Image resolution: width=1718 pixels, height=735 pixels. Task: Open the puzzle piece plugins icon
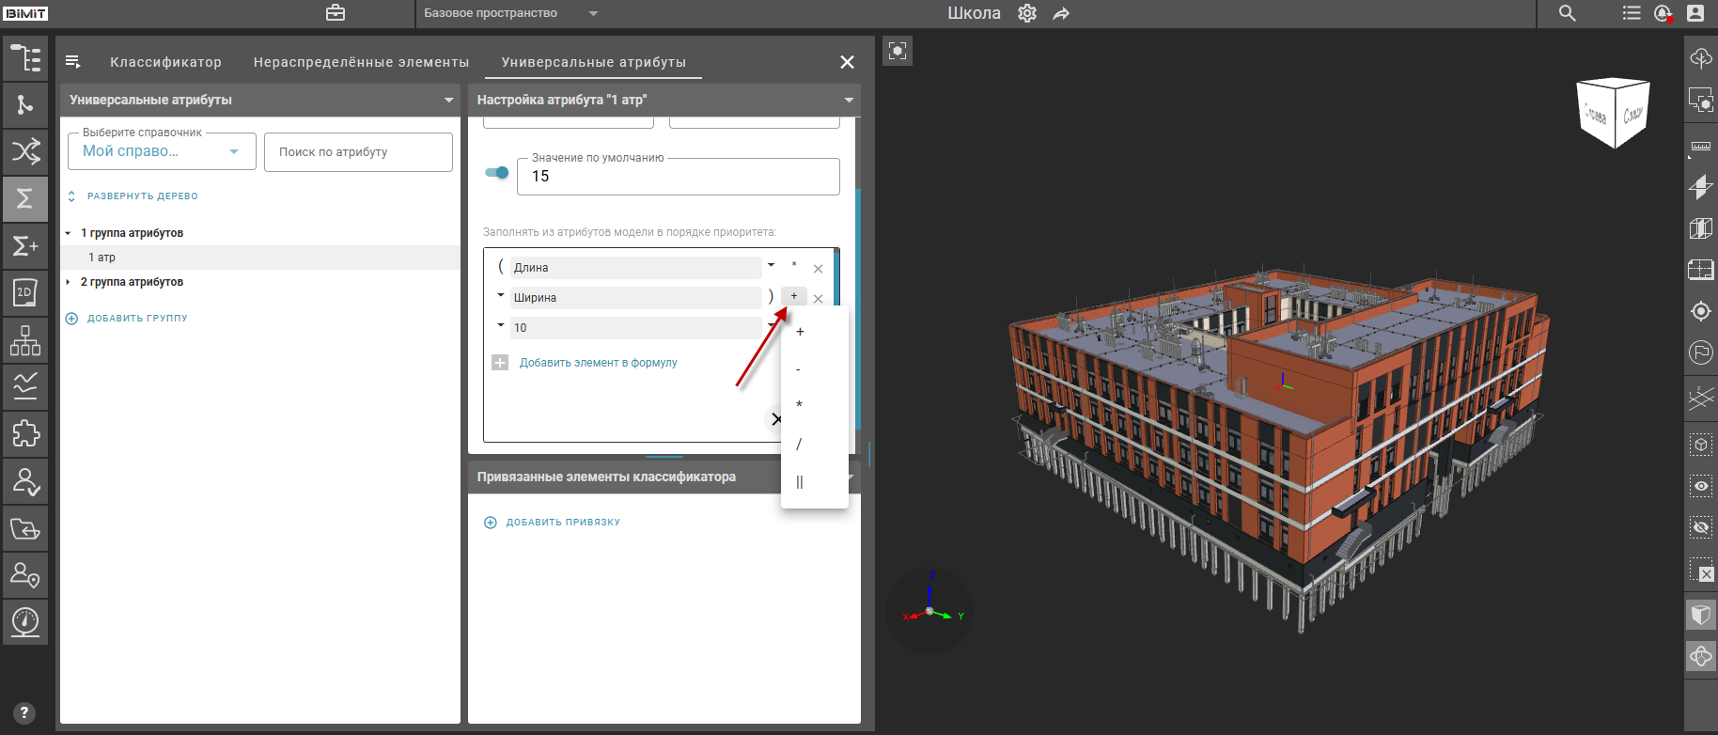25,433
